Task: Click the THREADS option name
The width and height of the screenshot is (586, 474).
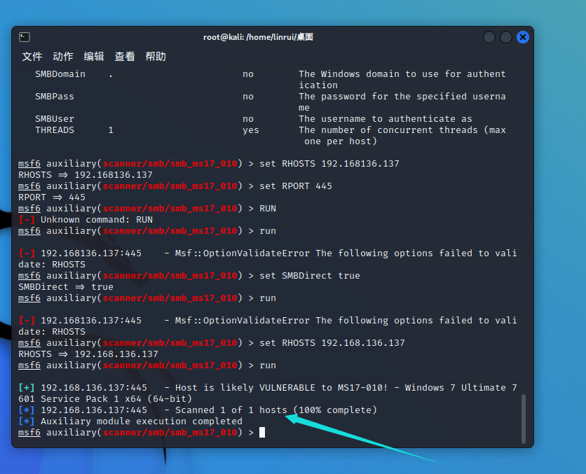Action: pyautogui.click(x=55, y=130)
